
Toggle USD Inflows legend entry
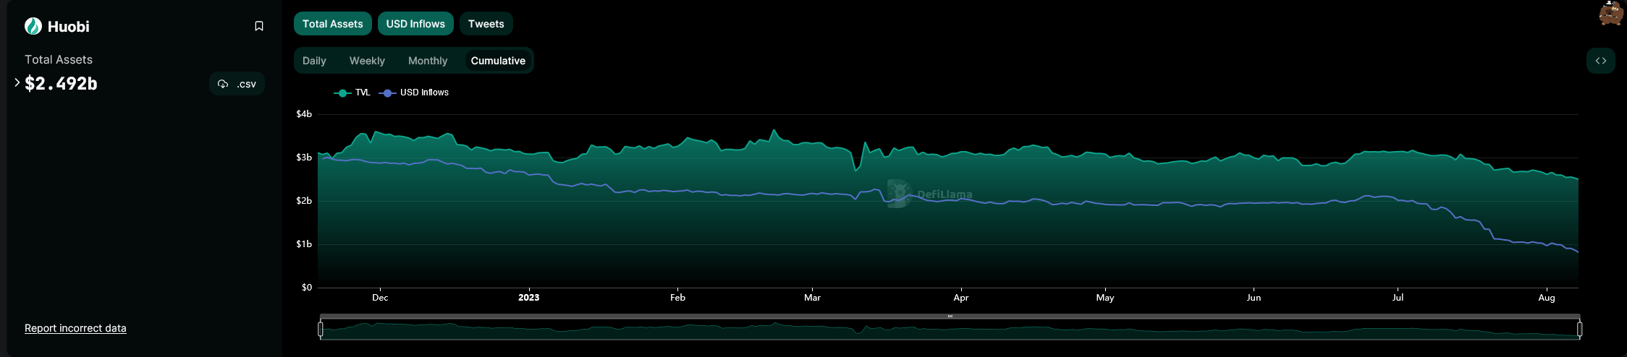point(414,93)
